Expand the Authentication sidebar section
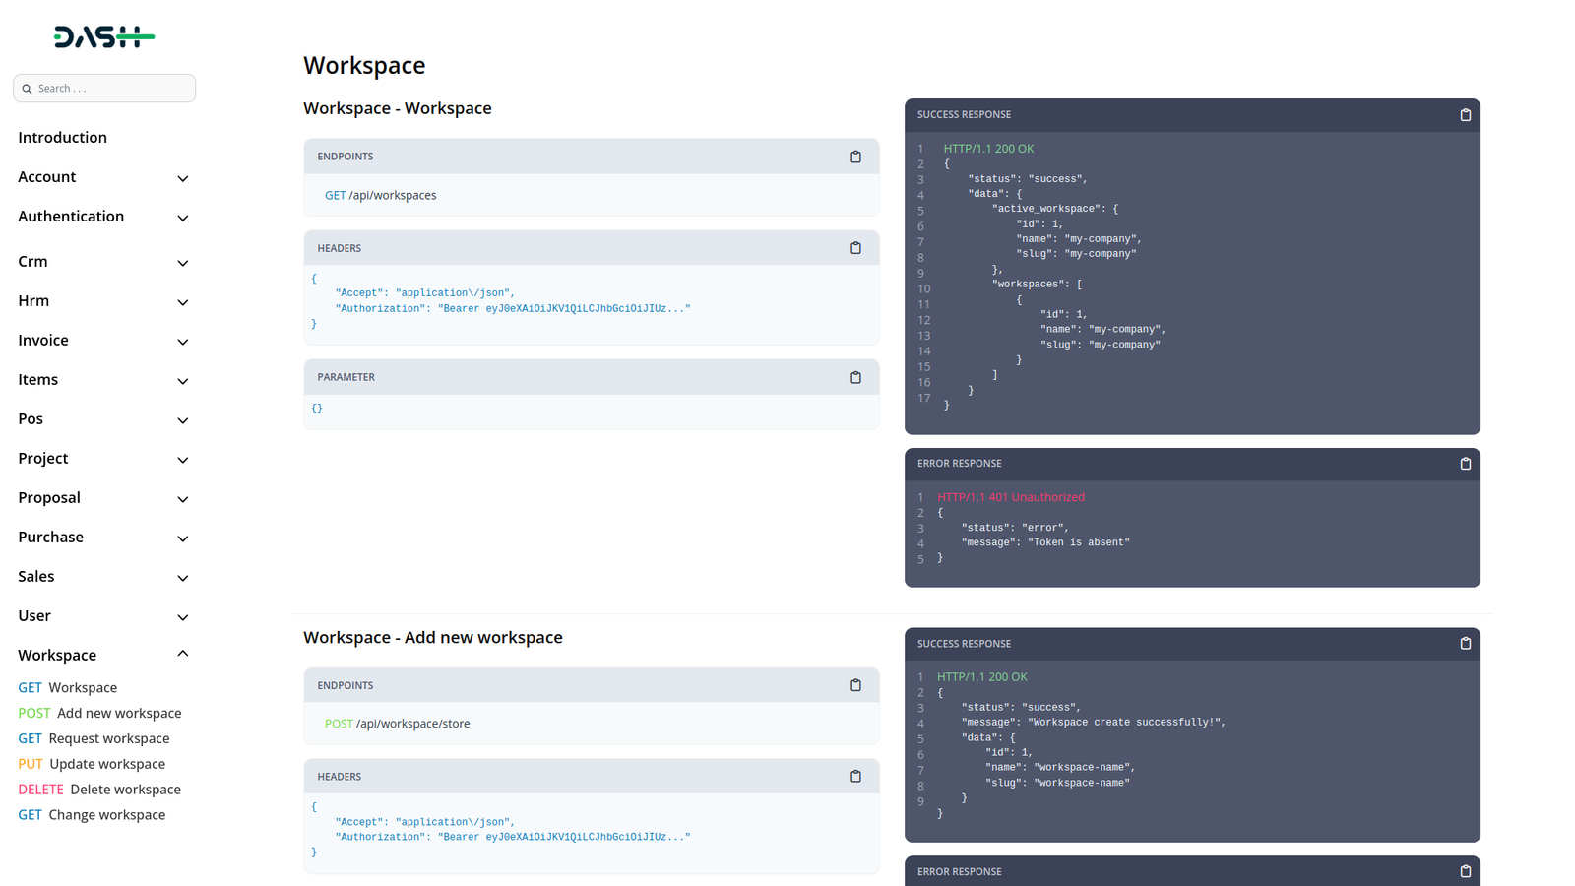 pos(182,218)
